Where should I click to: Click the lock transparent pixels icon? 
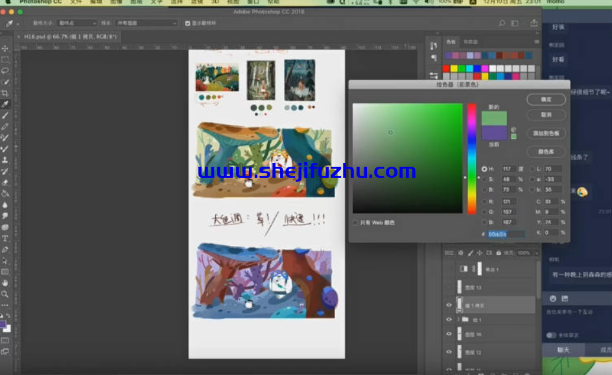(461, 253)
